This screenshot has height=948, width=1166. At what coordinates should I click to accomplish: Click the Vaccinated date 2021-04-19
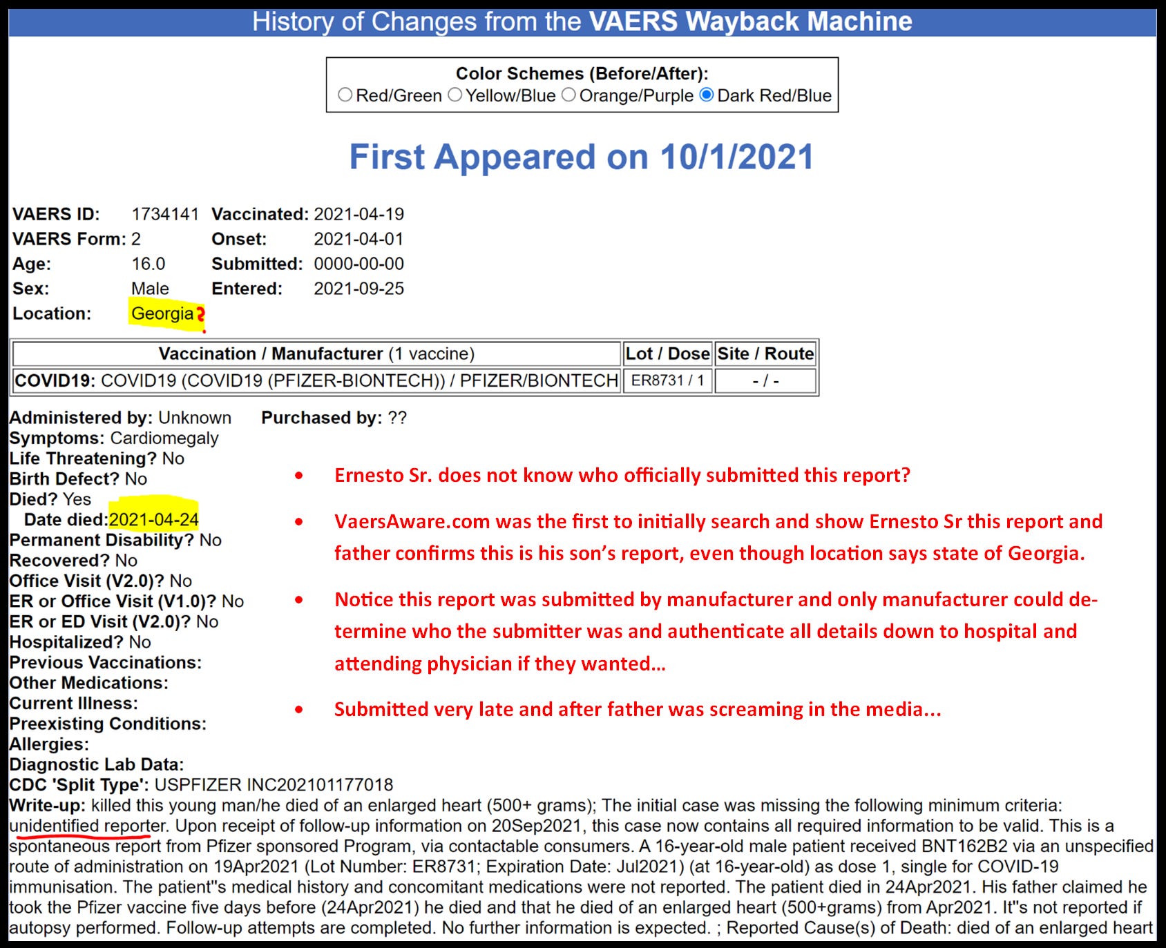point(359,214)
